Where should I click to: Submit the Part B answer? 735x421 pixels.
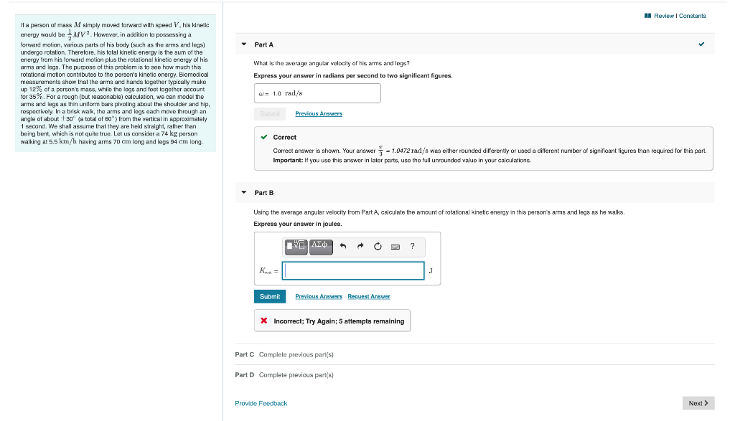coord(269,296)
